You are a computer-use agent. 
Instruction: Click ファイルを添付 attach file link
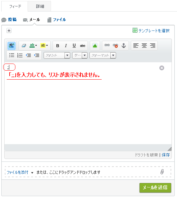click(x=17, y=172)
